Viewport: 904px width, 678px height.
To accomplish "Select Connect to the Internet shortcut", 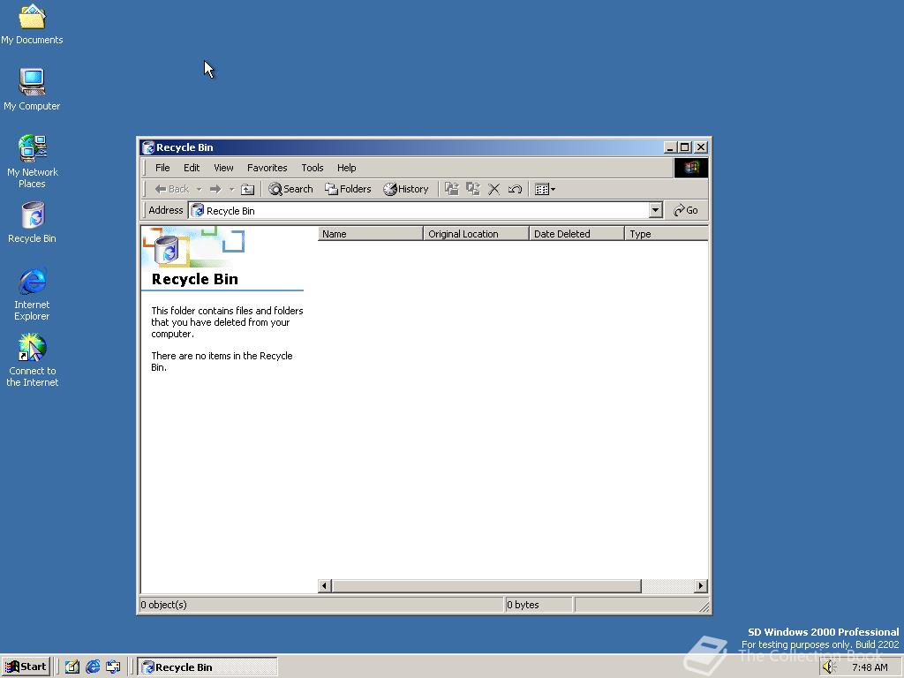I will [32, 360].
